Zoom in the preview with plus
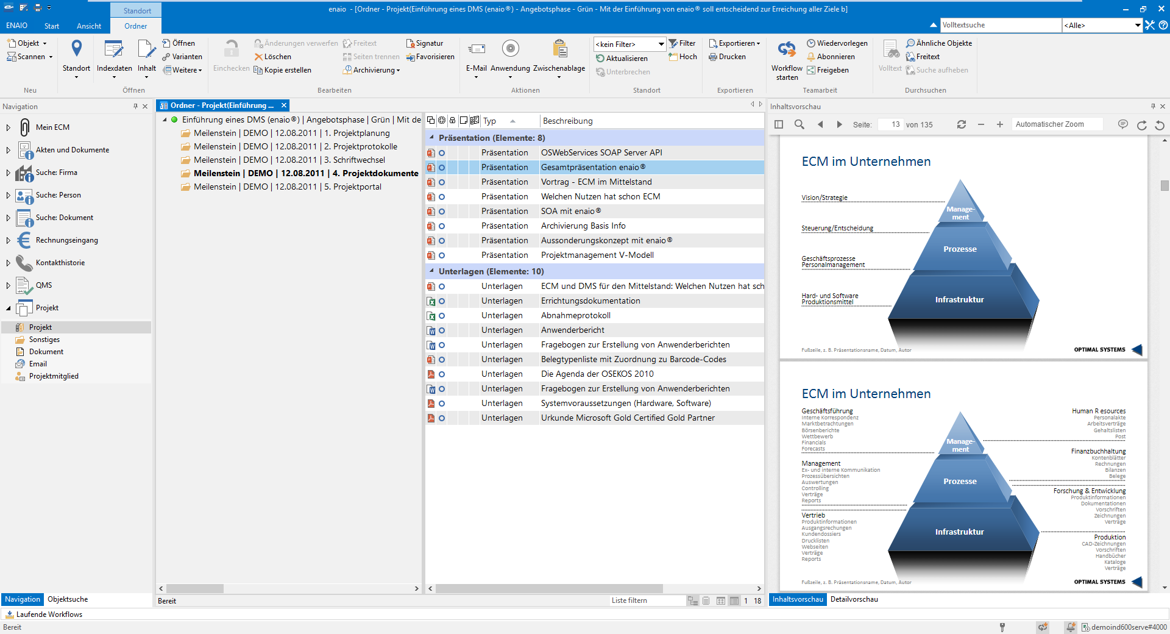Screen dimensions: 1170x634 pyautogui.click(x=1000, y=124)
